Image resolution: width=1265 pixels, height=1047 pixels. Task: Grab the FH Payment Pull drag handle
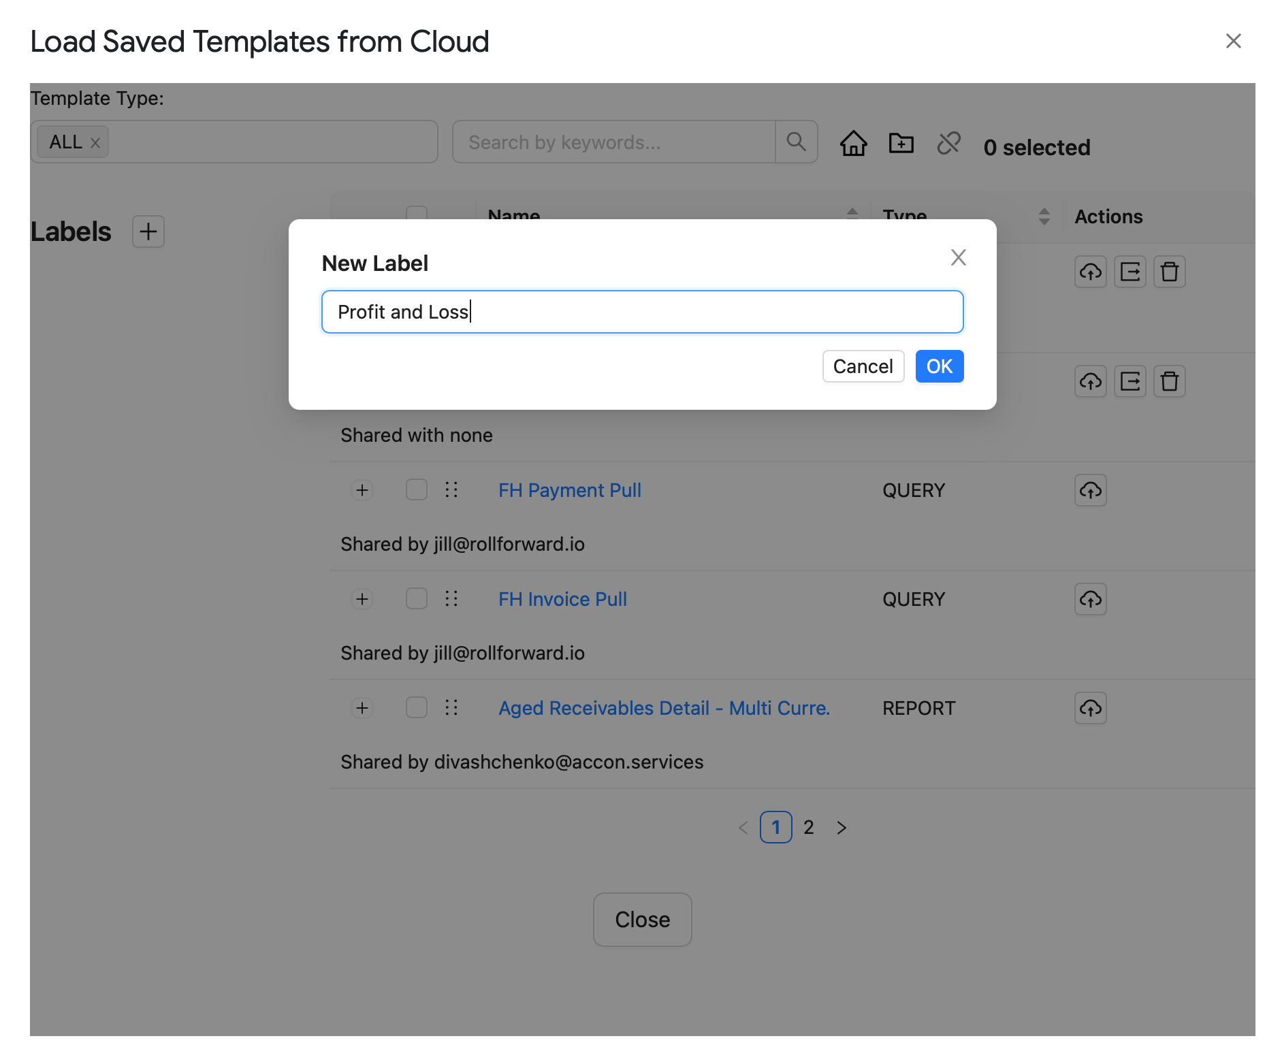tap(451, 489)
